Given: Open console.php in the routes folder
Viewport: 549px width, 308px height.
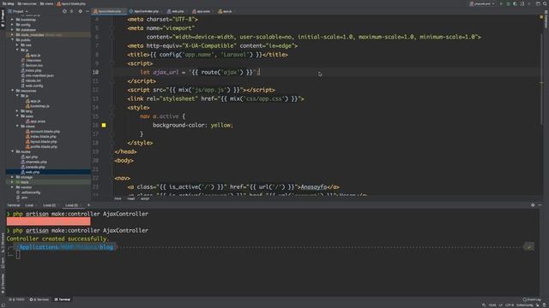Looking at the screenshot, I should [33, 167].
